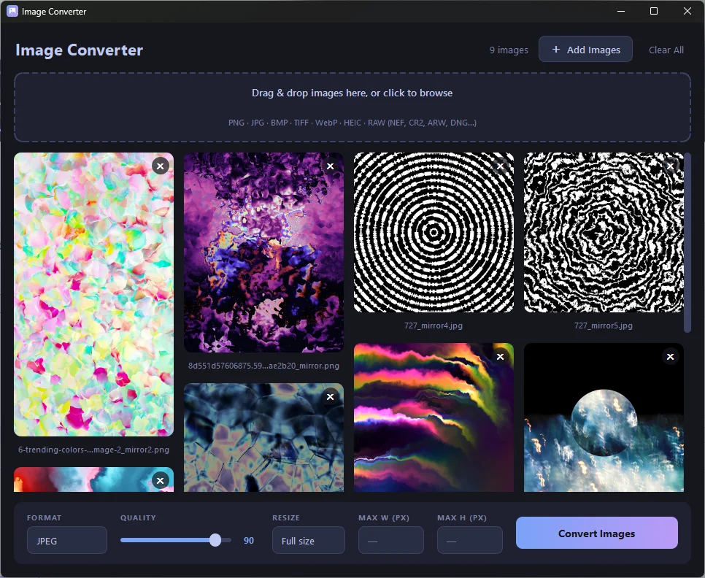Minimize the Image Converter window

tap(621, 11)
